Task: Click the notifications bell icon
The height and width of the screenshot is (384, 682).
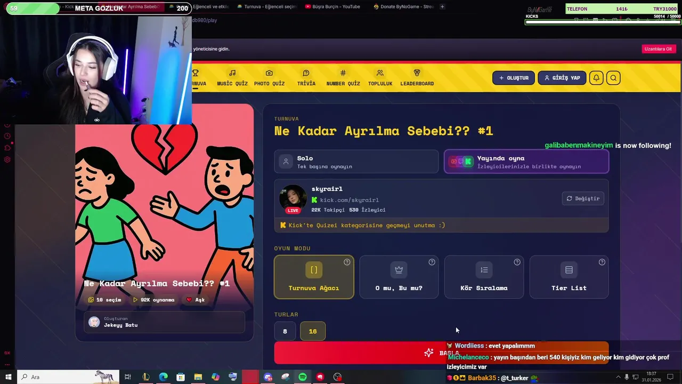Action: click(x=596, y=78)
